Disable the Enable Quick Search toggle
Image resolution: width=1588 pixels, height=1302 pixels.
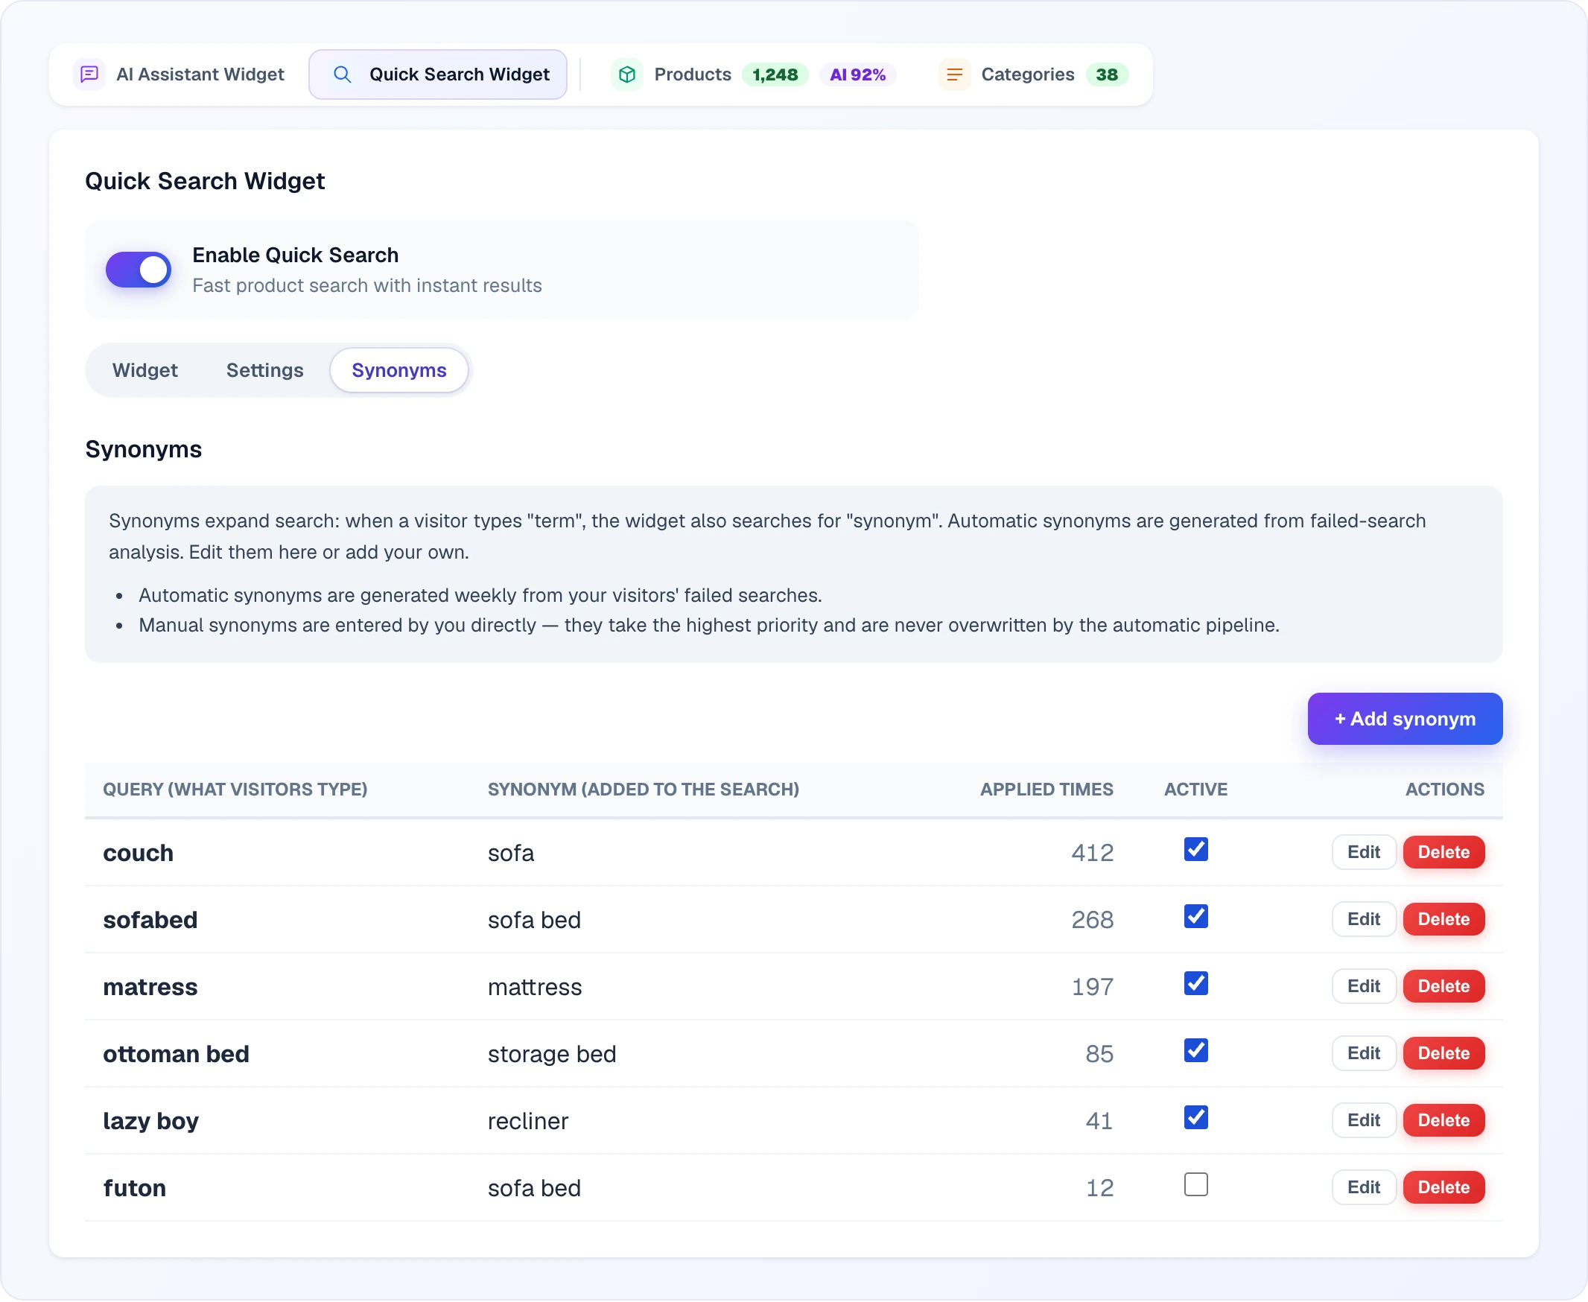point(138,270)
